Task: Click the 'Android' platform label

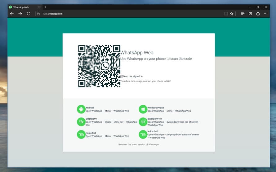Action: coord(90,108)
